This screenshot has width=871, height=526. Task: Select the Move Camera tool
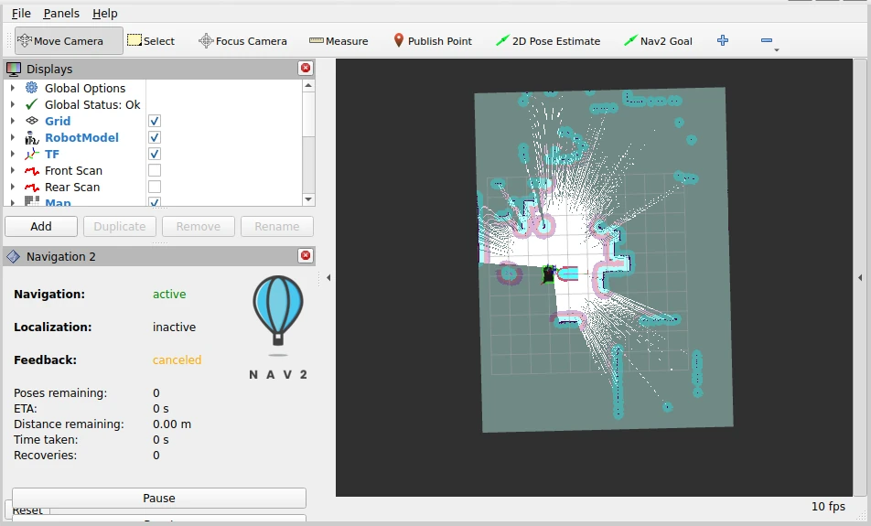tap(69, 40)
